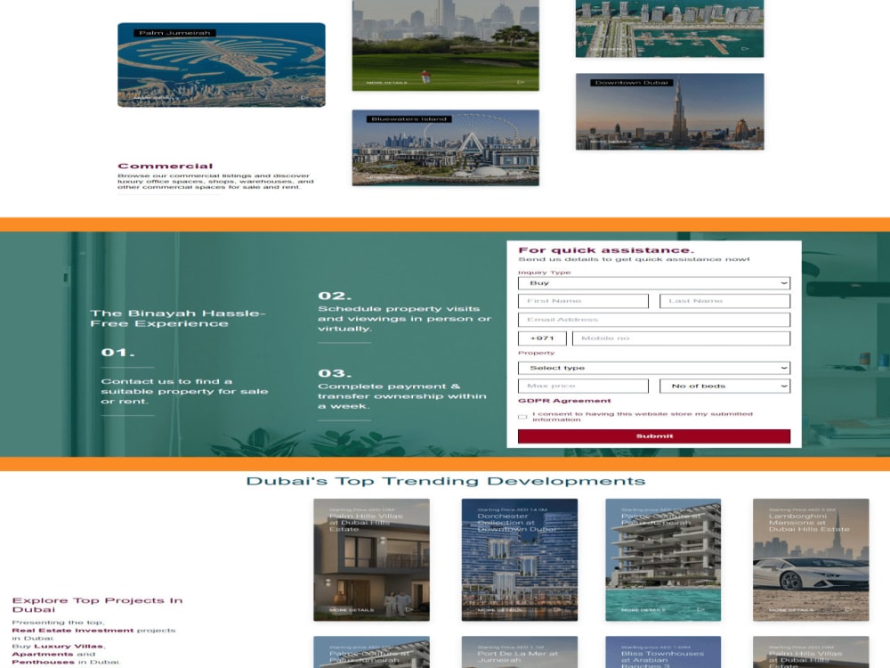890x668 pixels.
Task: Open the Downtown Dubai community card
Action: click(670, 111)
